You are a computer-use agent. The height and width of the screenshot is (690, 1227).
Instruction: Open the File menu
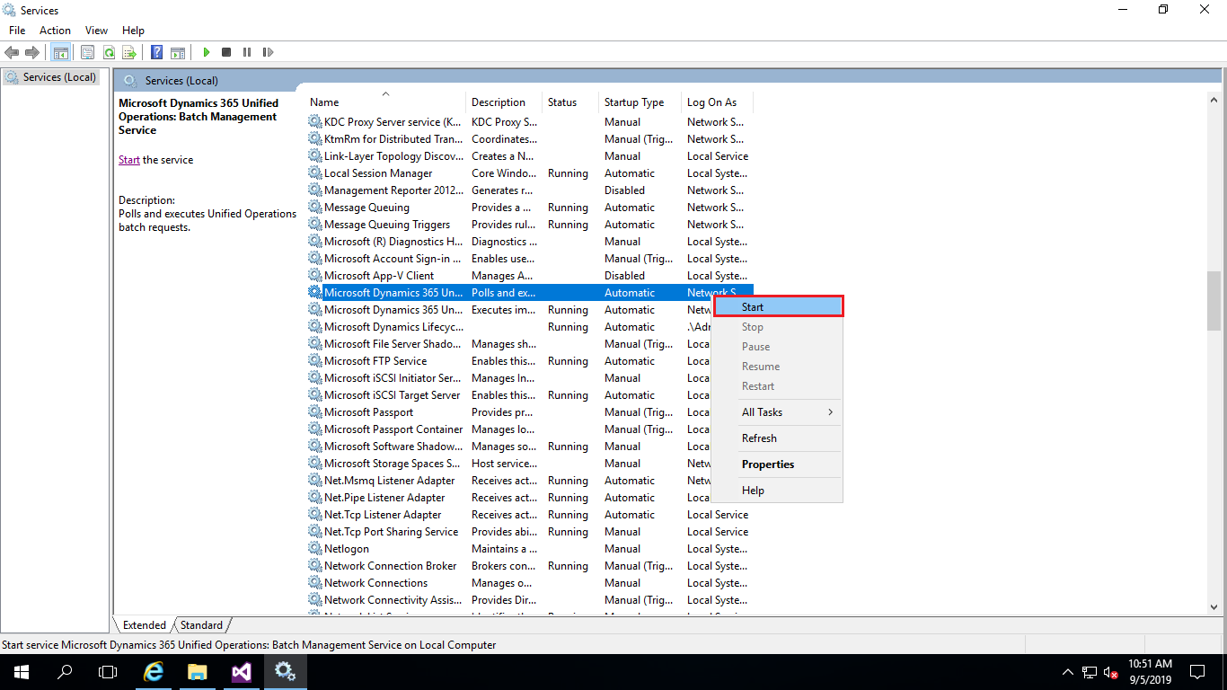(x=17, y=31)
